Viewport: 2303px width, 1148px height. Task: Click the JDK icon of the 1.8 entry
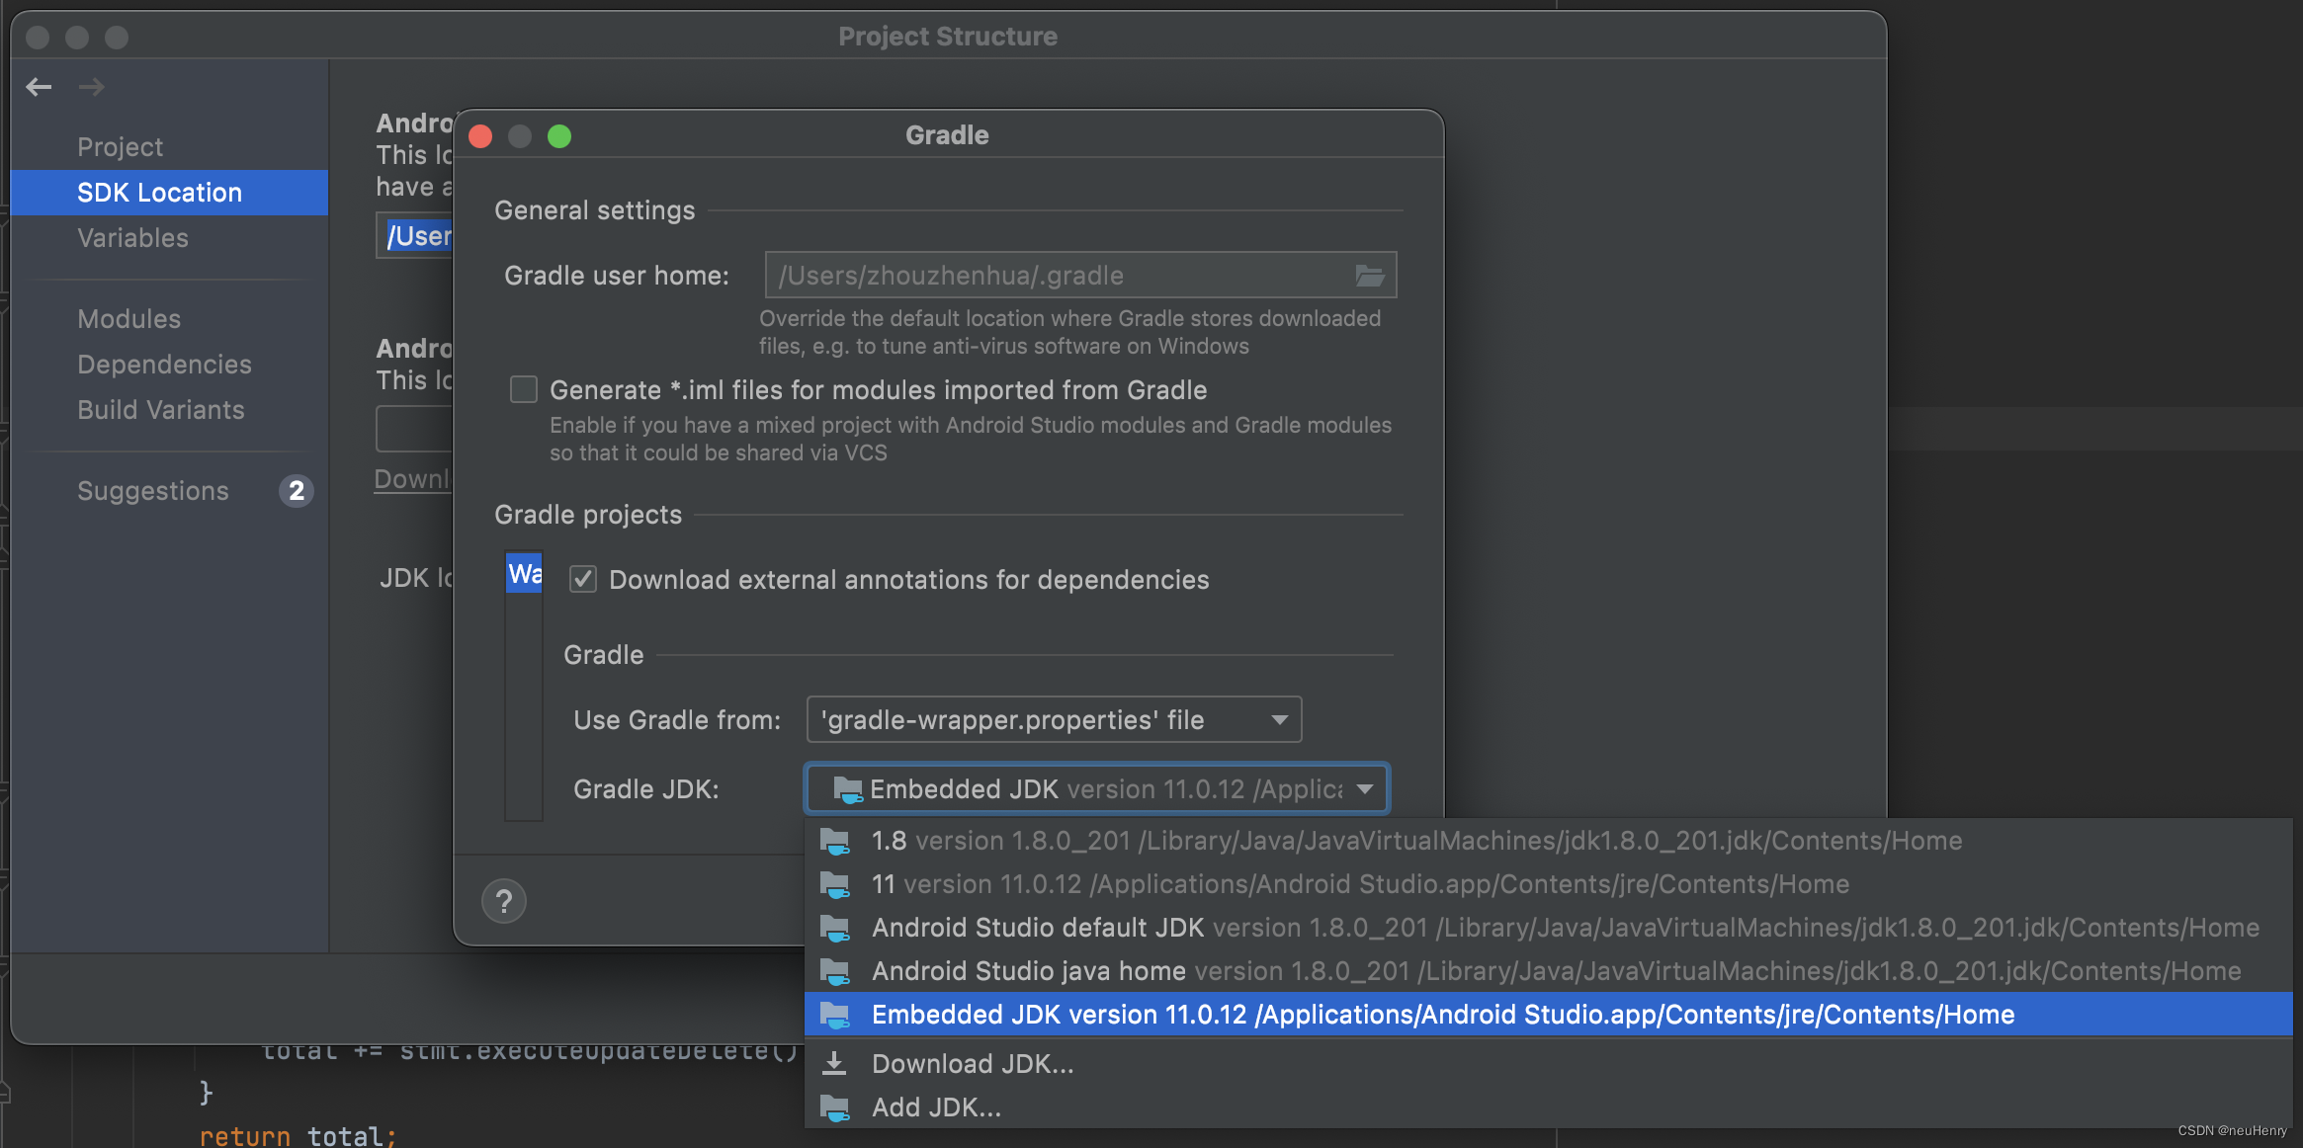[x=835, y=841]
